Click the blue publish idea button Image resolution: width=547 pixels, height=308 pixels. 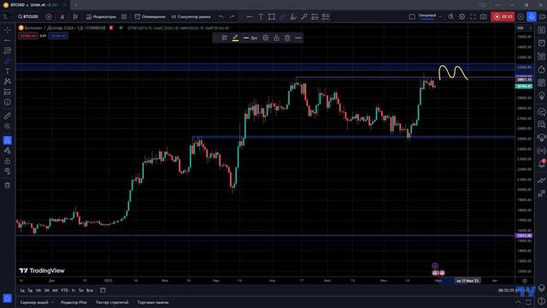click(532, 17)
